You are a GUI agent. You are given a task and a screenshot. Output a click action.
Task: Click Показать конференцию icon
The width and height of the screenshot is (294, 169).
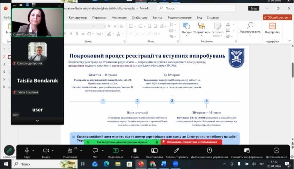247,150
